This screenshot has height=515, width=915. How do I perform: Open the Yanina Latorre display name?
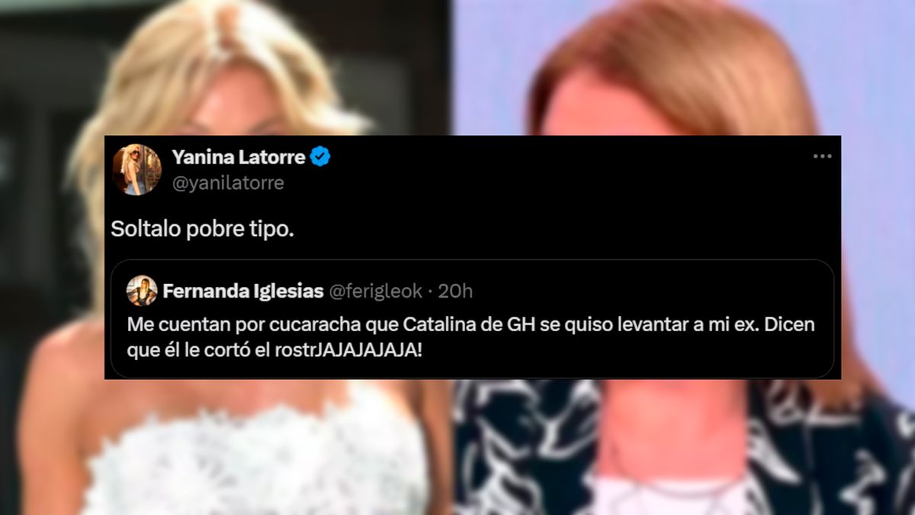coord(239,158)
